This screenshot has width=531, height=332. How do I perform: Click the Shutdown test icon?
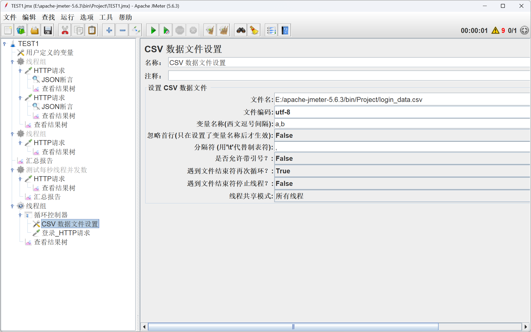pyautogui.click(x=193, y=30)
